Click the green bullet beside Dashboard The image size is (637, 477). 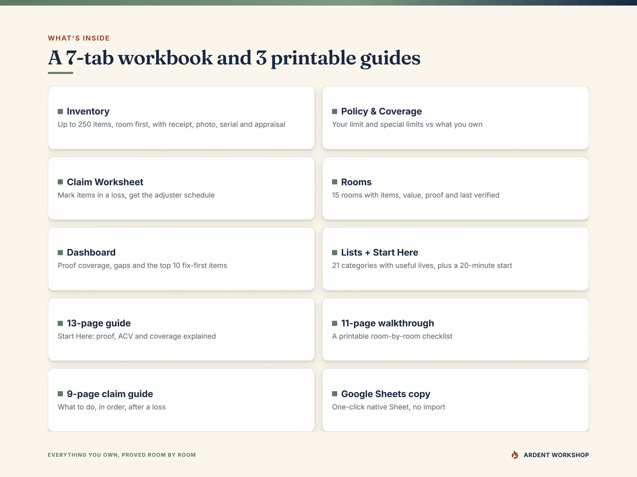pyautogui.click(x=61, y=252)
